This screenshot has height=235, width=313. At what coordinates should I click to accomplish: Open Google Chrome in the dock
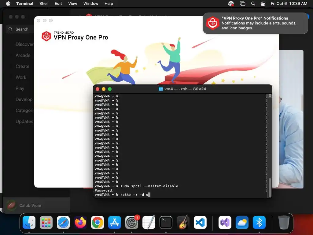(98, 222)
